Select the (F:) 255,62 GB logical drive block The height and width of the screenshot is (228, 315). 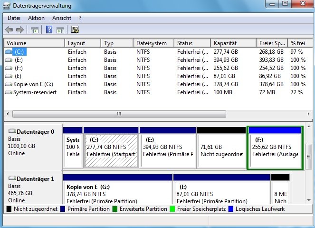point(275,148)
